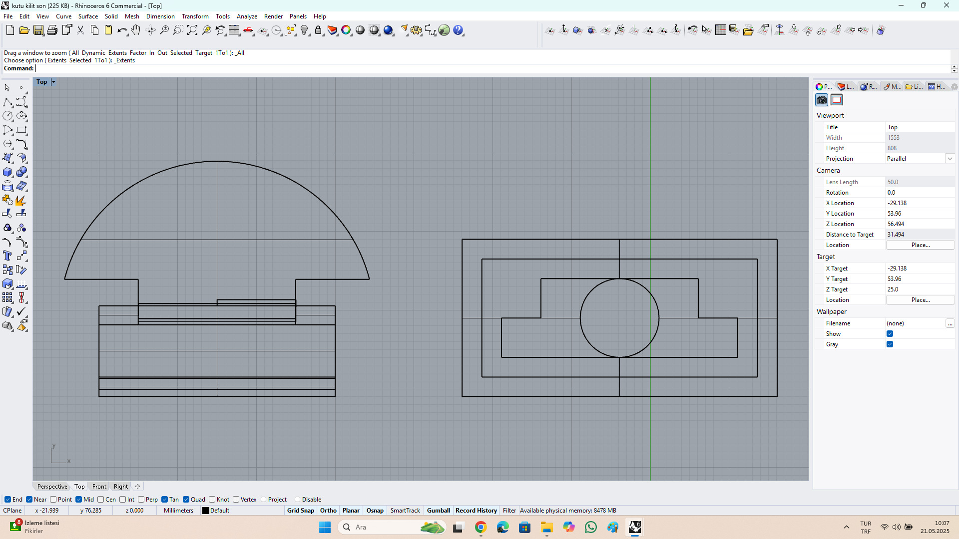Click the Print icon

[52, 30]
